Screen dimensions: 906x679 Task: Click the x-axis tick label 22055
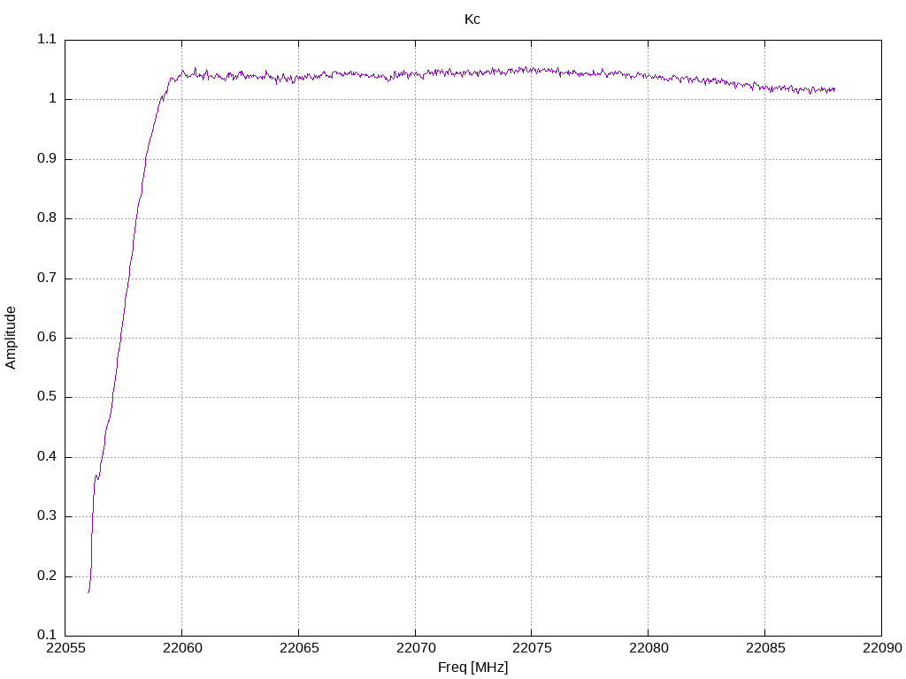point(65,648)
